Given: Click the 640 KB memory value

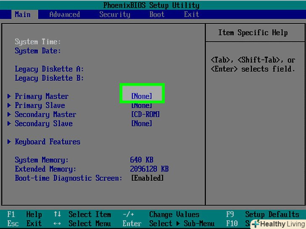Looking at the screenshot, I should (142, 160).
